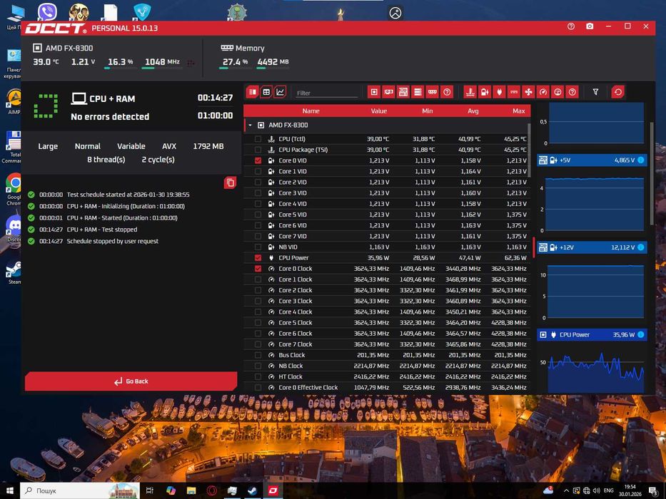
Task: Enable the NB VID checkbox
Action: click(258, 247)
